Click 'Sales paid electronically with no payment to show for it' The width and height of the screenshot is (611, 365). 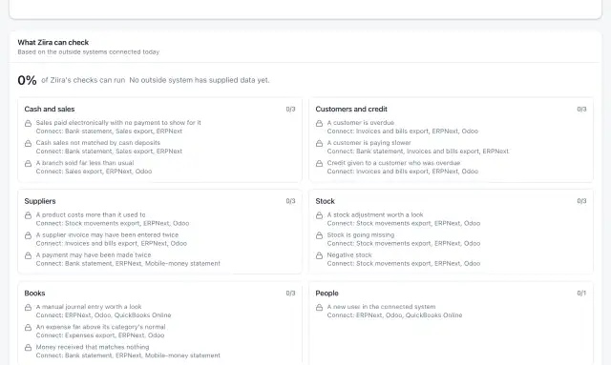coord(118,123)
